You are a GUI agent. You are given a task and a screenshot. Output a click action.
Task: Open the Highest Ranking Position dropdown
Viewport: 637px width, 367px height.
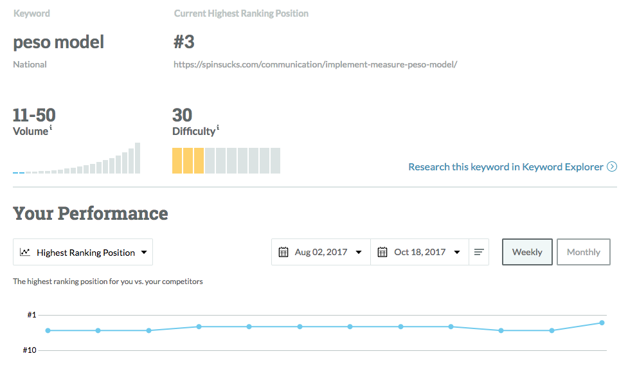pyautogui.click(x=83, y=253)
